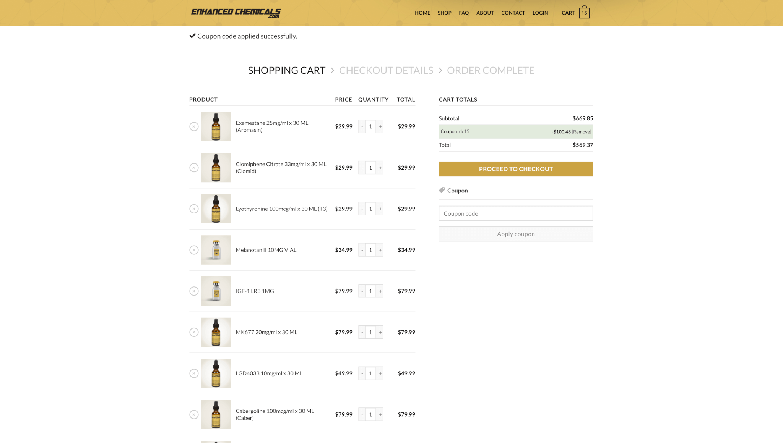Decrease Lyothyronine quantity
The image size is (783, 443).
pyautogui.click(x=362, y=209)
